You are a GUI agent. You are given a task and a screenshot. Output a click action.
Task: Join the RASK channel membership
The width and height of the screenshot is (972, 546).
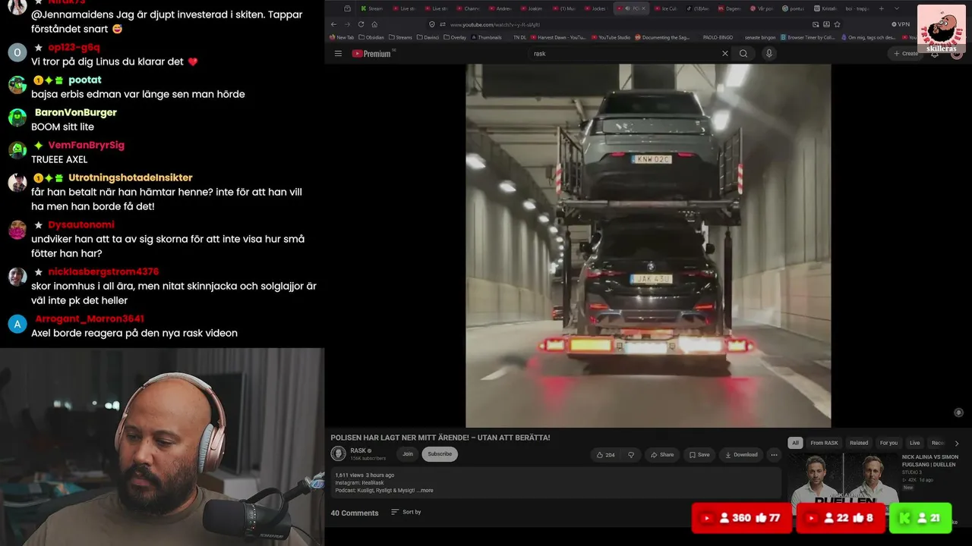tap(408, 454)
